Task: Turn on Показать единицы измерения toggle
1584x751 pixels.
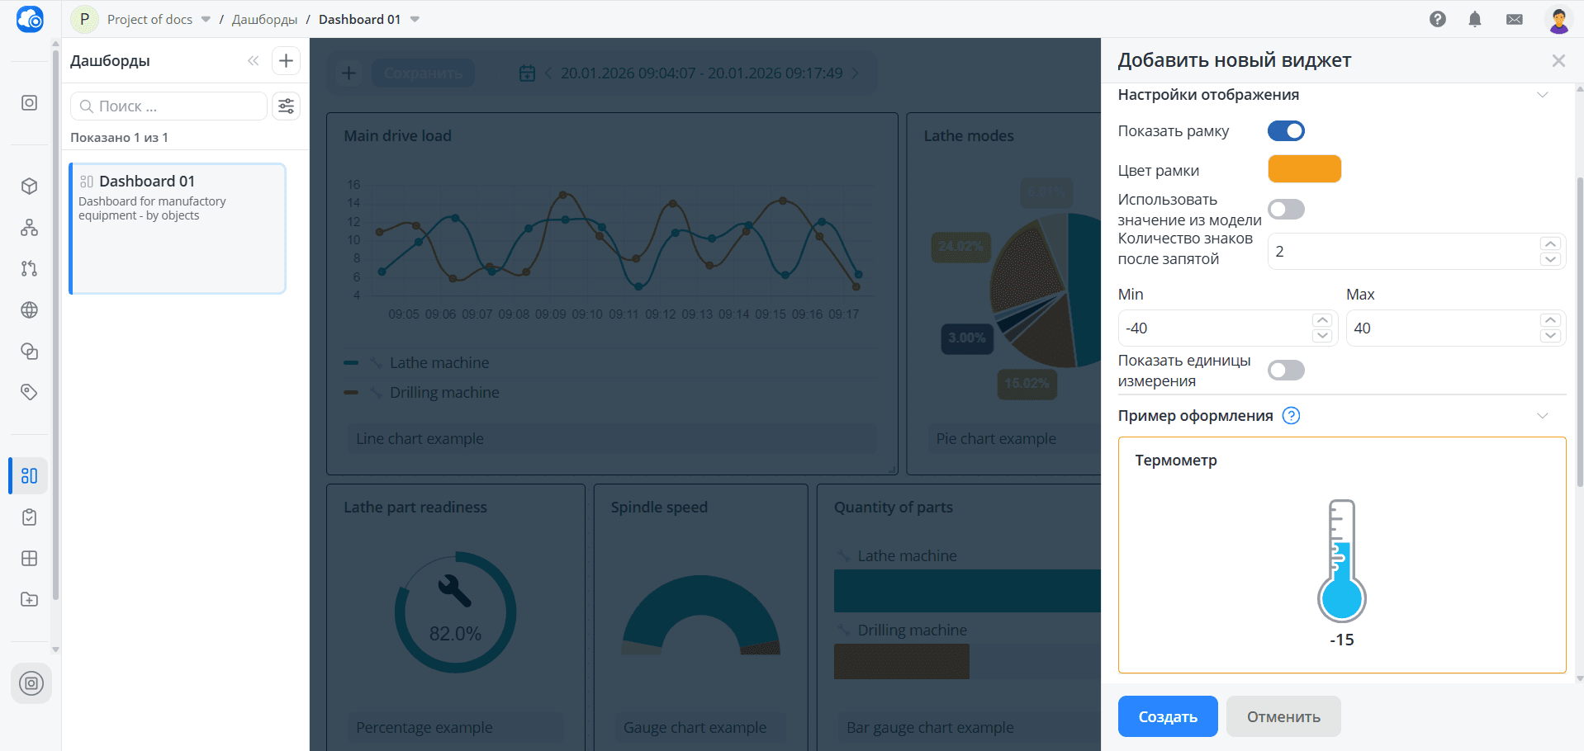Action: tap(1286, 371)
